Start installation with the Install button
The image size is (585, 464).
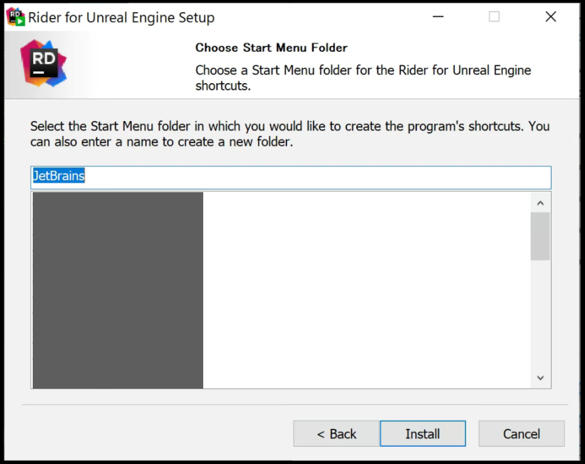click(423, 434)
